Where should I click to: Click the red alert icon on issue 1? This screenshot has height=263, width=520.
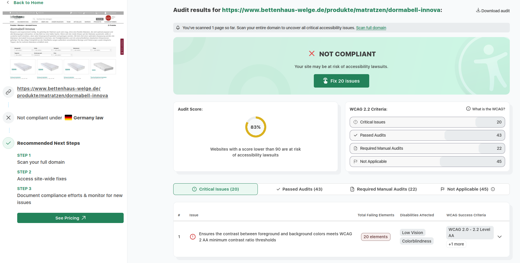pos(193,237)
